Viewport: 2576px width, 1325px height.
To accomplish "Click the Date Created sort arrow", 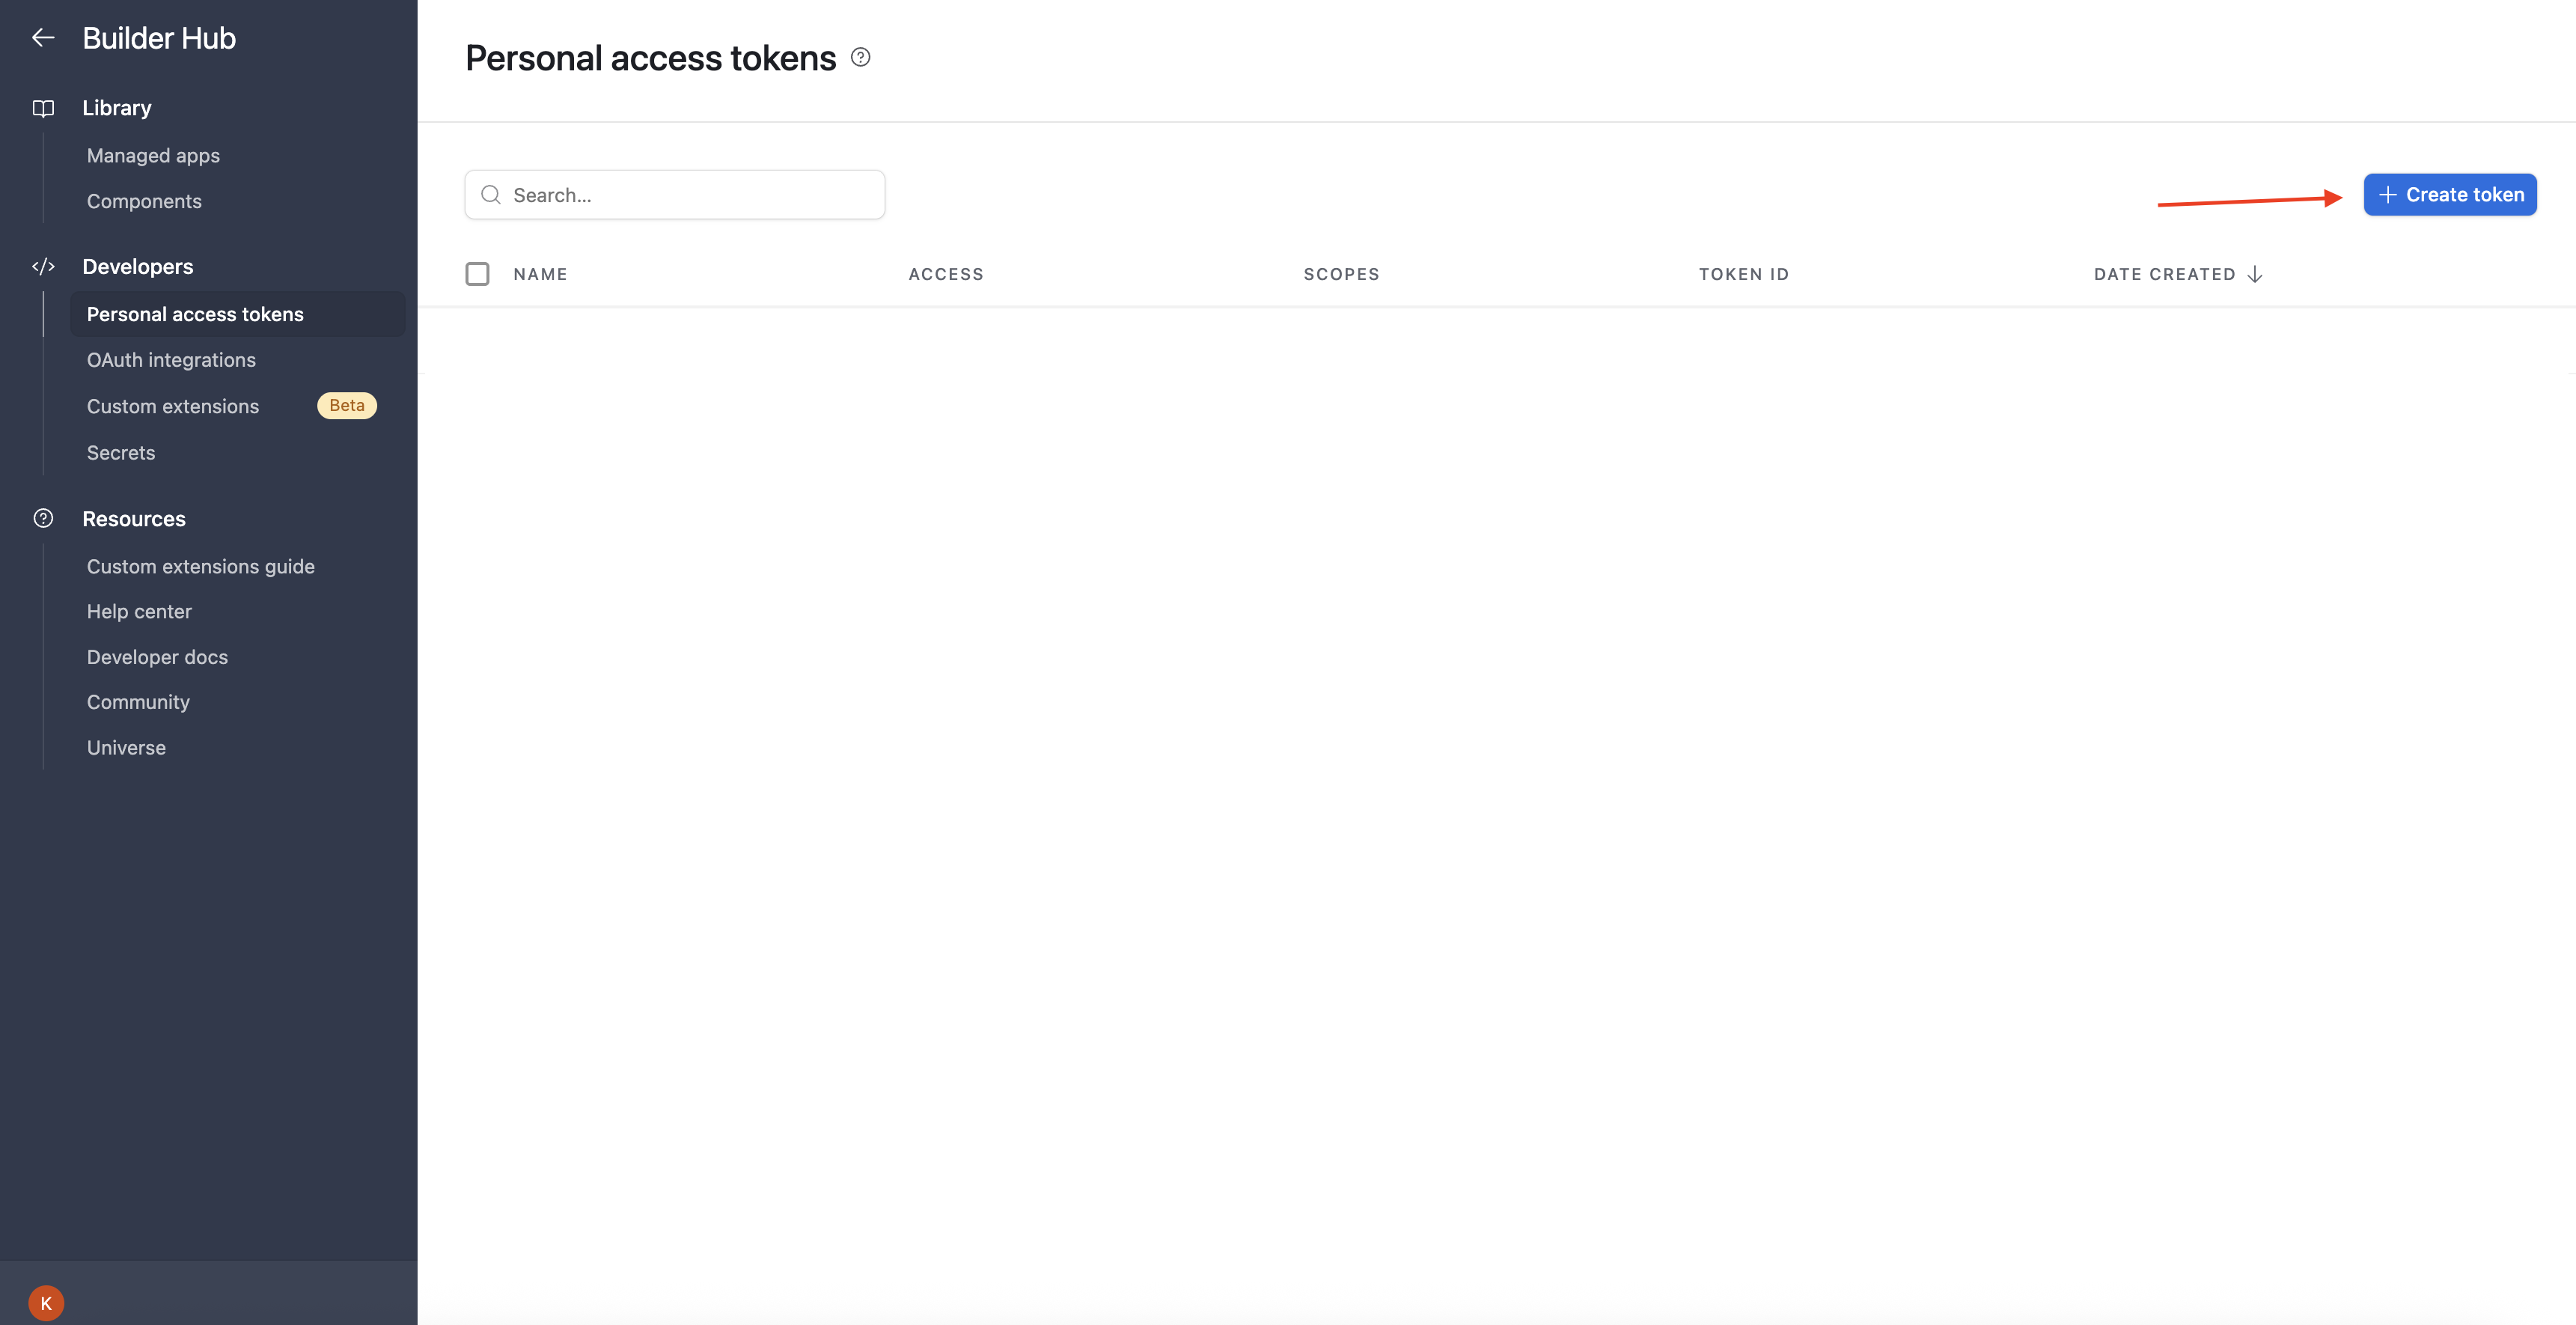I will (2255, 274).
